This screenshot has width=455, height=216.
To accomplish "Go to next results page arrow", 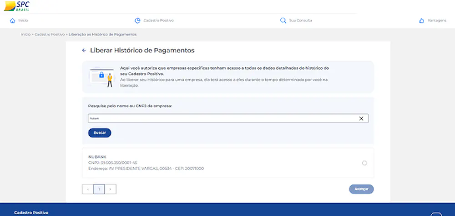I will (x=110, y=189).
